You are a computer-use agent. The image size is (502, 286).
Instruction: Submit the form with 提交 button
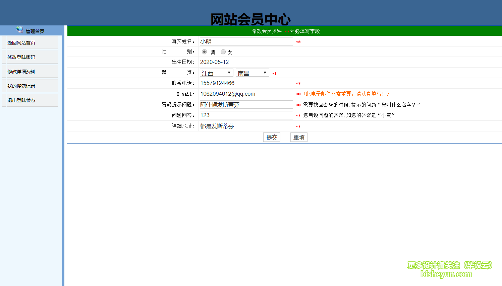coord(272,137)
